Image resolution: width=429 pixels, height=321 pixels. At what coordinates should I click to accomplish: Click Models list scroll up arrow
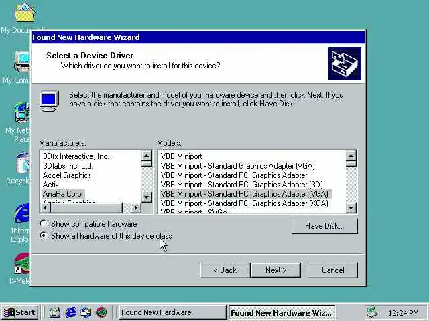point(351,156)
